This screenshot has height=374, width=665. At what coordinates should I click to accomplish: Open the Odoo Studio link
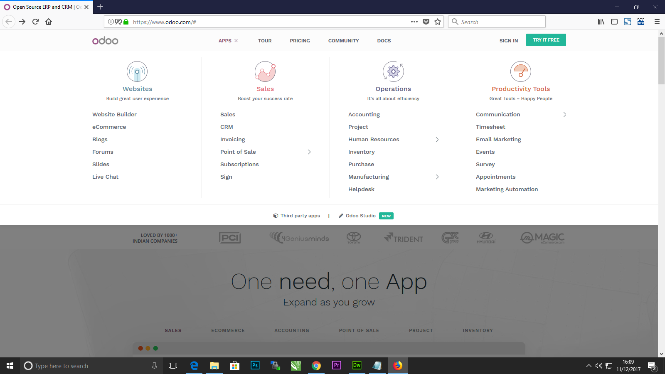(357, 216)
